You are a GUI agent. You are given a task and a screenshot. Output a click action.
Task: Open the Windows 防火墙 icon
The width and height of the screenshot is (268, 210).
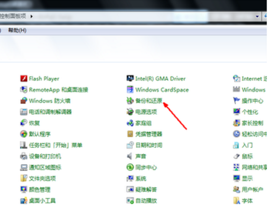(x=24, y=101)
